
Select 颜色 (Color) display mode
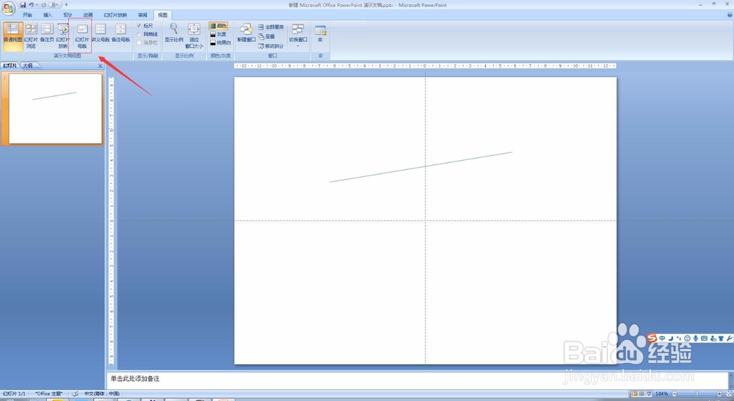point(218,26)
